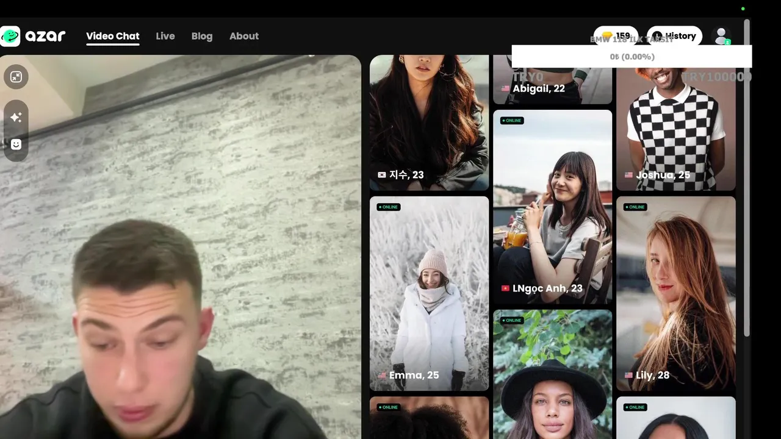Open the Blog page
The width and height of the screenshot is (781, 439).
click(x=202, y=36)
